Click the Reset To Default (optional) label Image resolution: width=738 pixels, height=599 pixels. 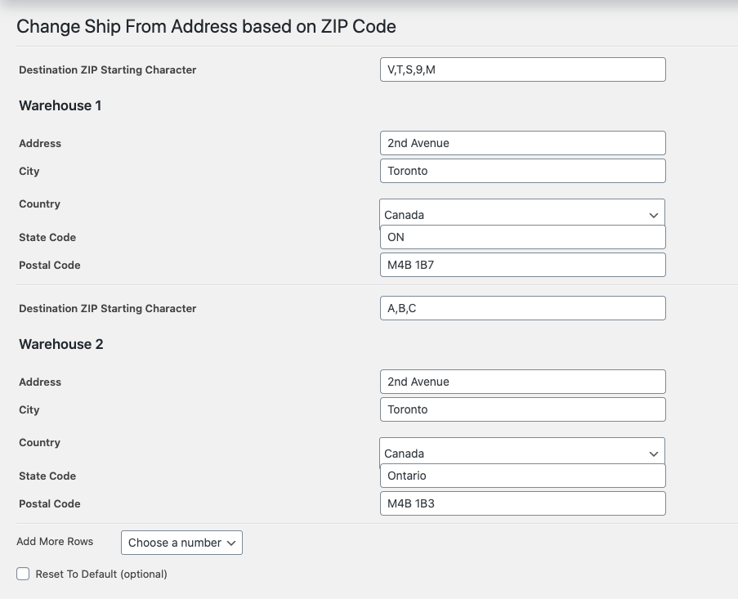(x=101, y=574)
